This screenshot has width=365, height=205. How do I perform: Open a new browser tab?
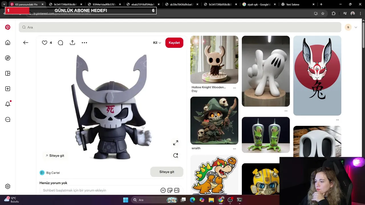[x=321, y=4]
